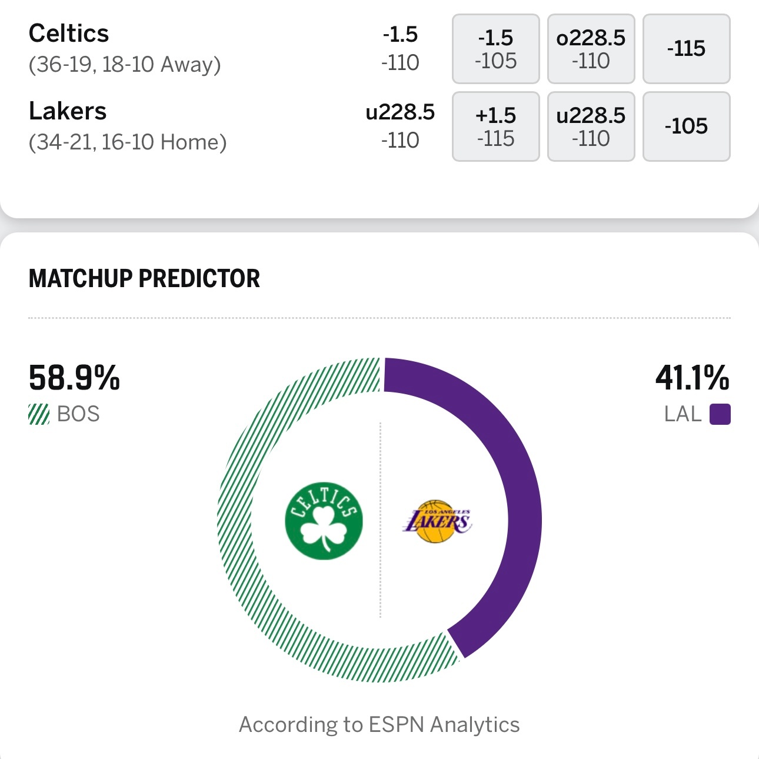Select under u228.5 odds button
759x759 pixels.
point(591,126)
